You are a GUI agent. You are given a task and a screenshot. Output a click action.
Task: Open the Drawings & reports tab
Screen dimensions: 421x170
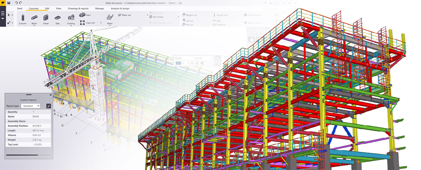tap(78, 8)
